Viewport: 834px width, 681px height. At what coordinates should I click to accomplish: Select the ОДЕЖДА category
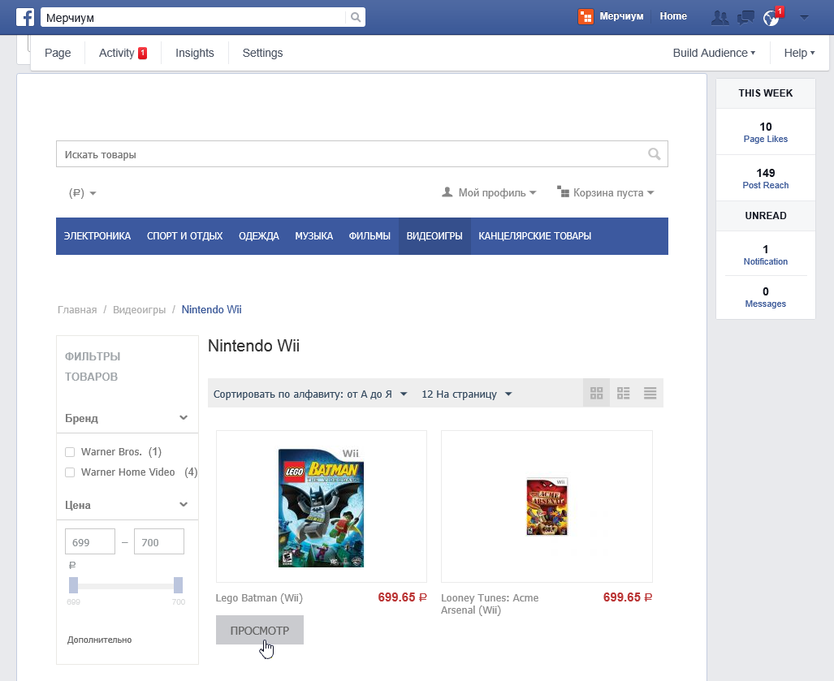259,236
